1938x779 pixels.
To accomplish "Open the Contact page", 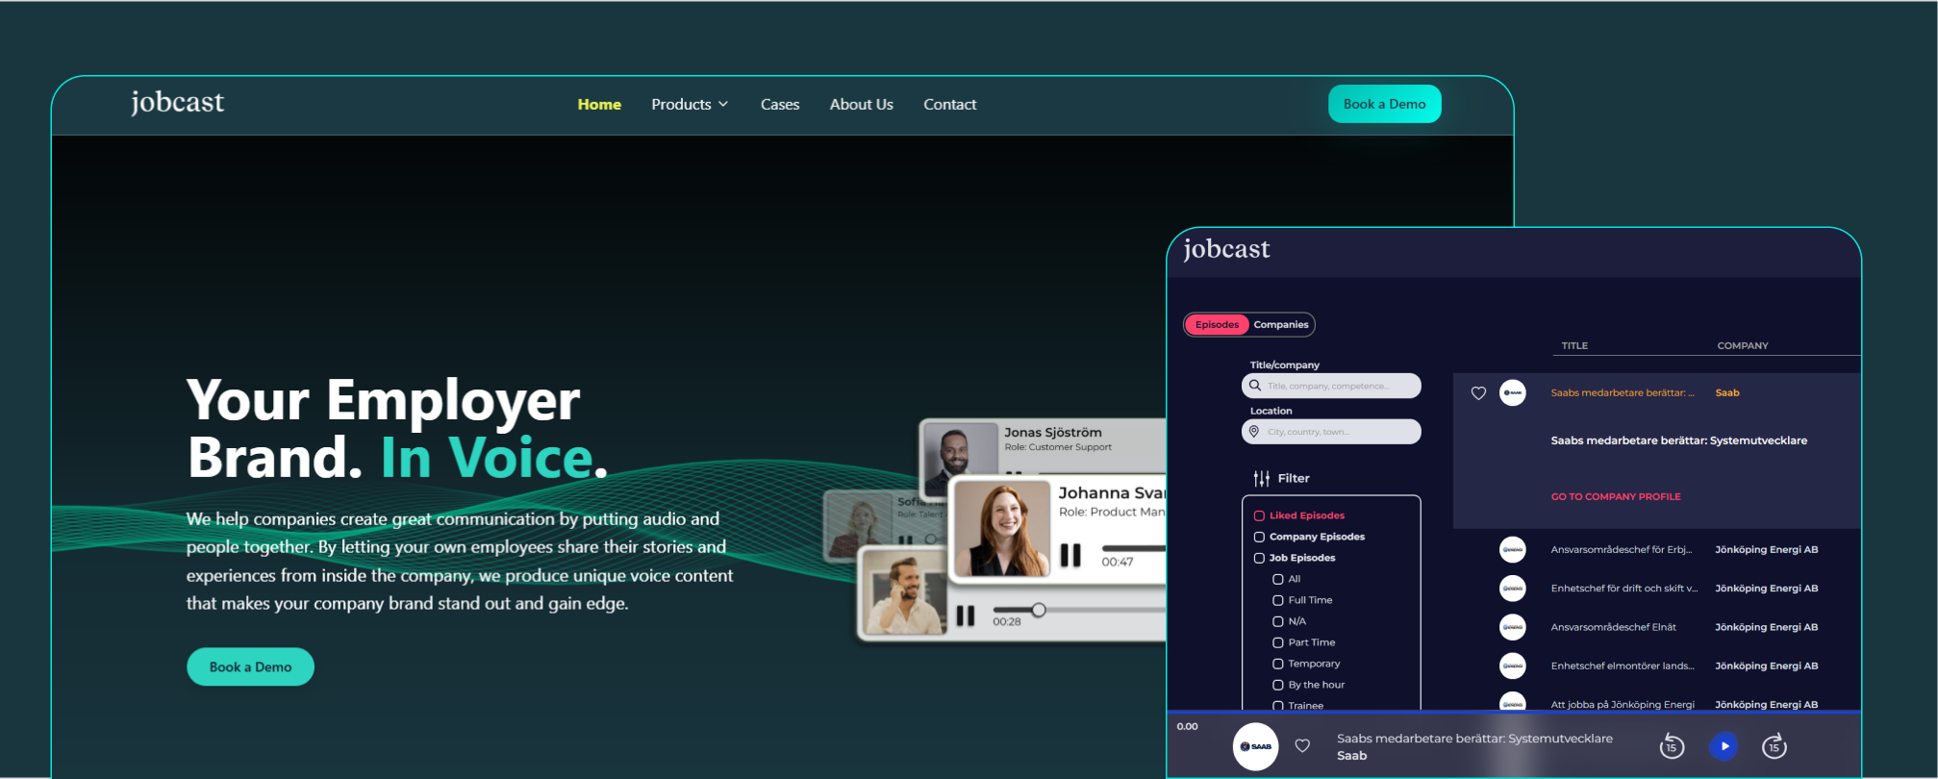I will pos(950,104).
